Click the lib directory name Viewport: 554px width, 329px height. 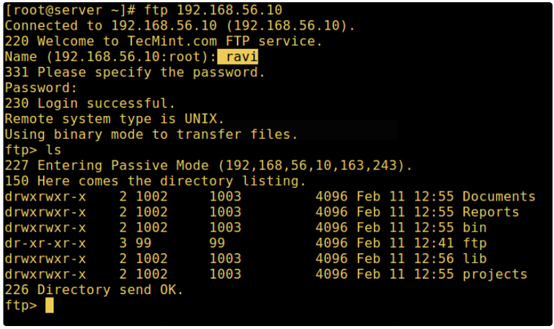click(x=474, y=259)
